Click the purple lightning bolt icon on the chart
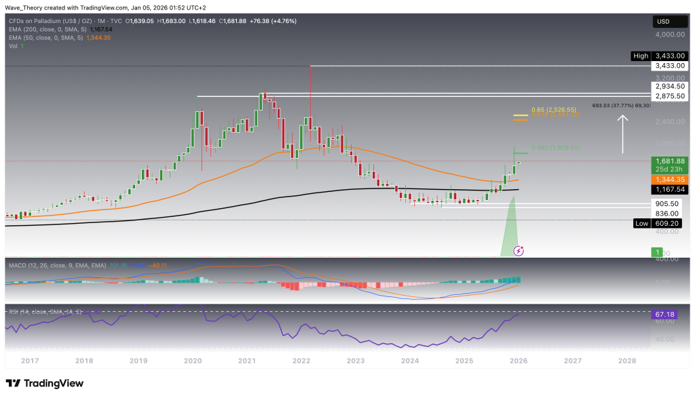Viewport: 695px width, 398px height. [x=517, y=252]
